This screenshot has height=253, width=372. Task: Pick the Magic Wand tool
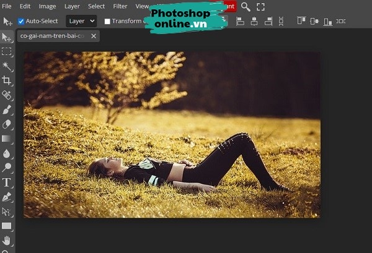pyautogui.click(x=7, y=66)
